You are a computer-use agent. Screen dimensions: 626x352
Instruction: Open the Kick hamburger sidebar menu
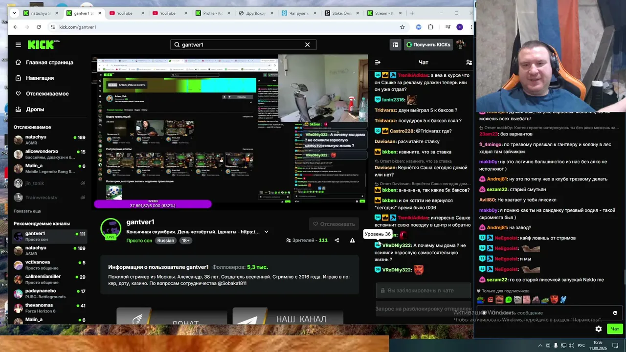18,44
